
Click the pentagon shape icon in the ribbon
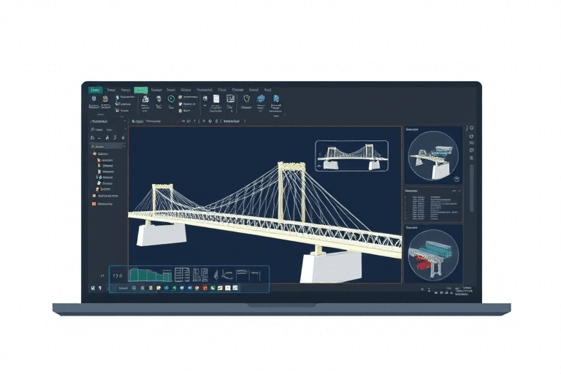[246, 99]
